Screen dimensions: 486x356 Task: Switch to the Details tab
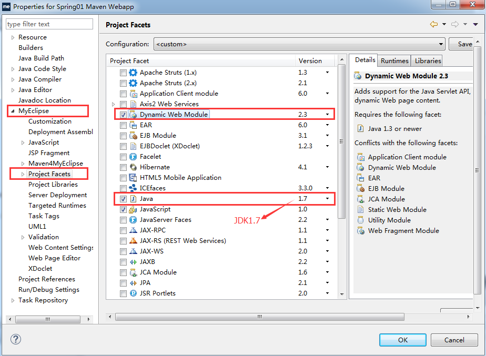365,60
